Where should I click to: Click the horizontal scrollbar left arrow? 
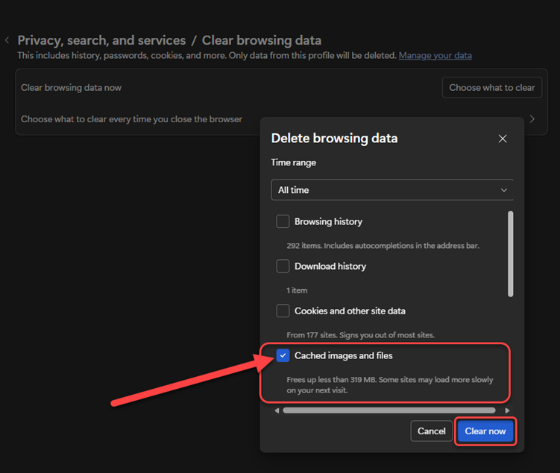point(277,410)
